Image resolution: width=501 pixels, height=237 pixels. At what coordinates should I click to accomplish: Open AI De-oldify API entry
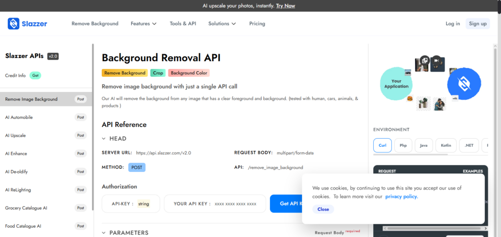coord(46,172)
